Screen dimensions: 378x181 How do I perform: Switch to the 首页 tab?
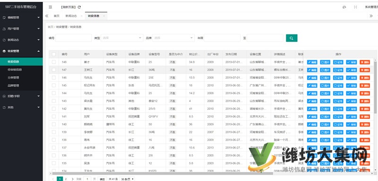coord(56,16)
